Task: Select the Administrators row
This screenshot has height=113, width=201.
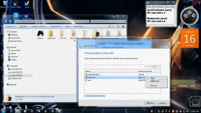Action: [122, 75]
